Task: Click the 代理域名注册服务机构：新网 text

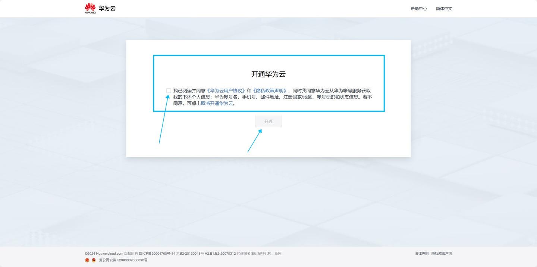Action: coord(259,254)
